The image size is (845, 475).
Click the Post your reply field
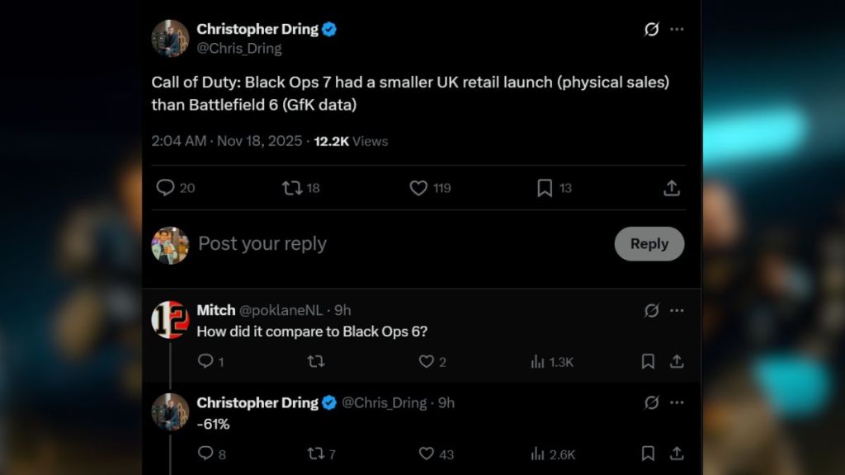pyautogui.click(x=262, y=243)
